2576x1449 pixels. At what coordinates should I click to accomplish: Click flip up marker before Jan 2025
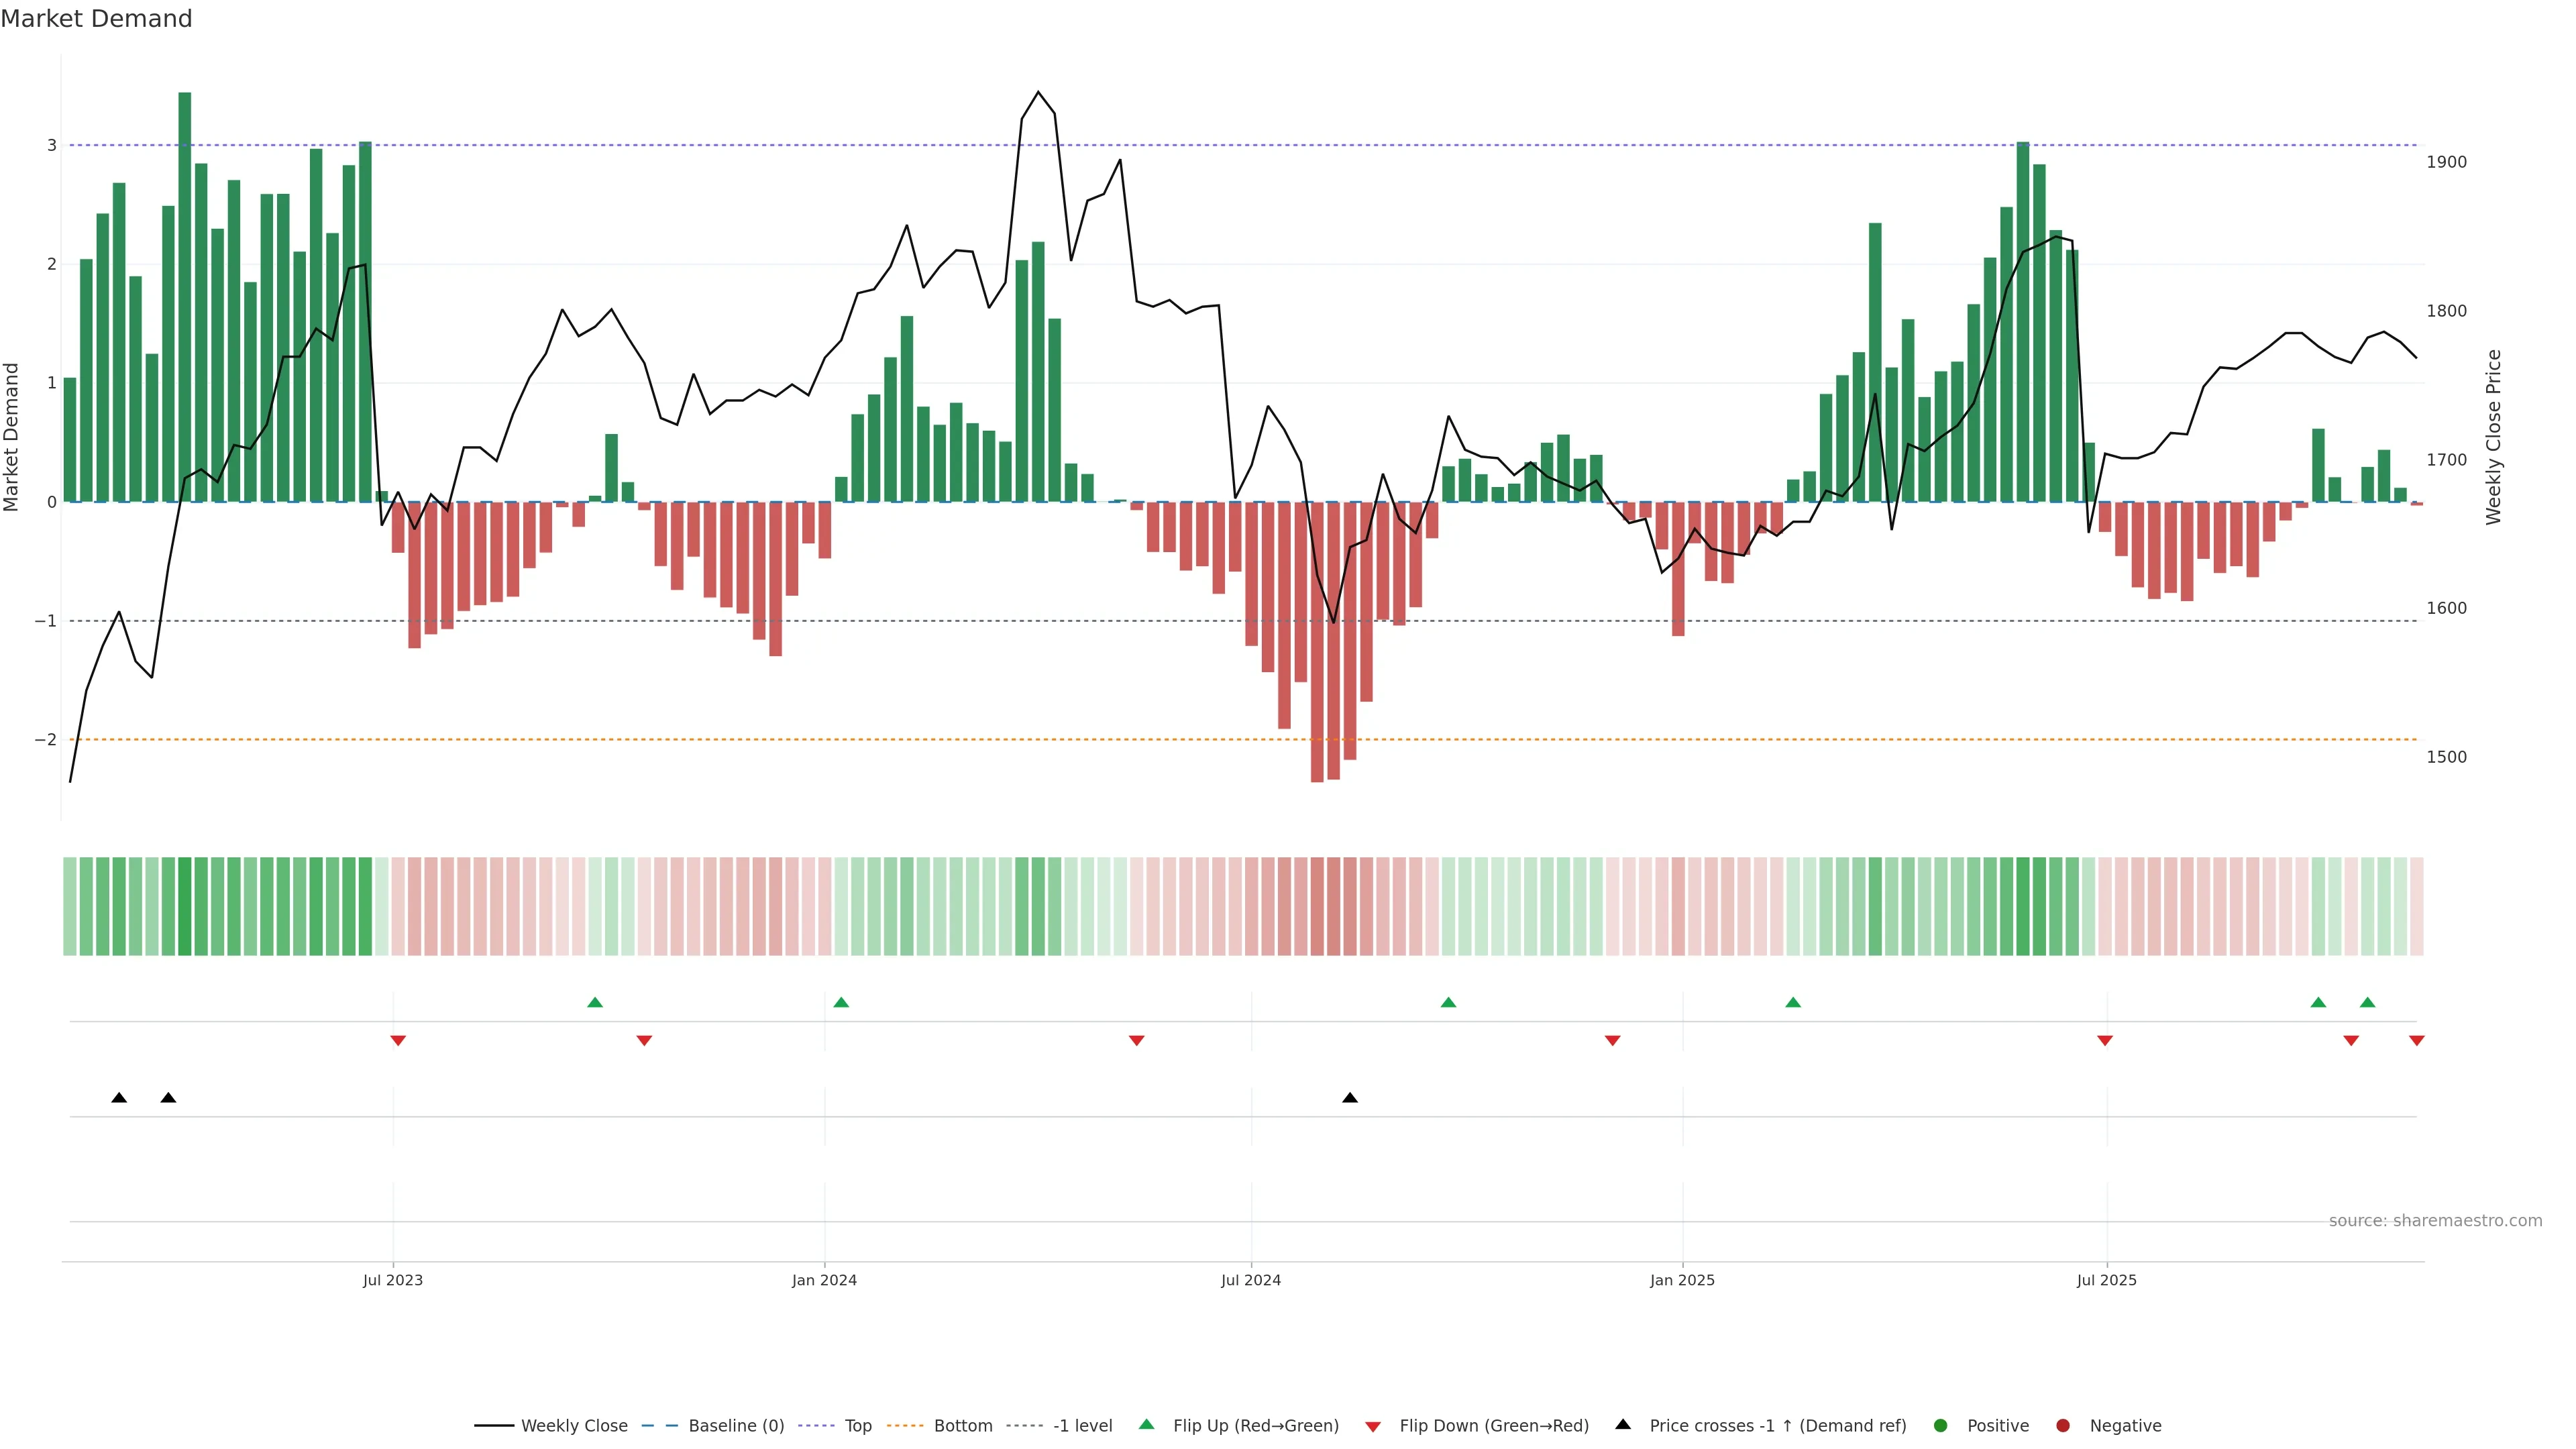[x=1448, y=1003]
